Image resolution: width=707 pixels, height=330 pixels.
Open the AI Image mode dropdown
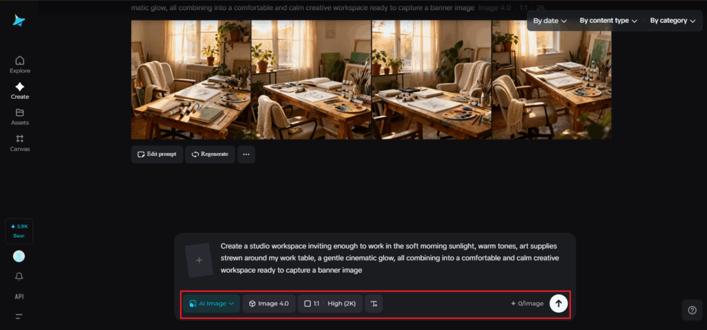point(211,304)
